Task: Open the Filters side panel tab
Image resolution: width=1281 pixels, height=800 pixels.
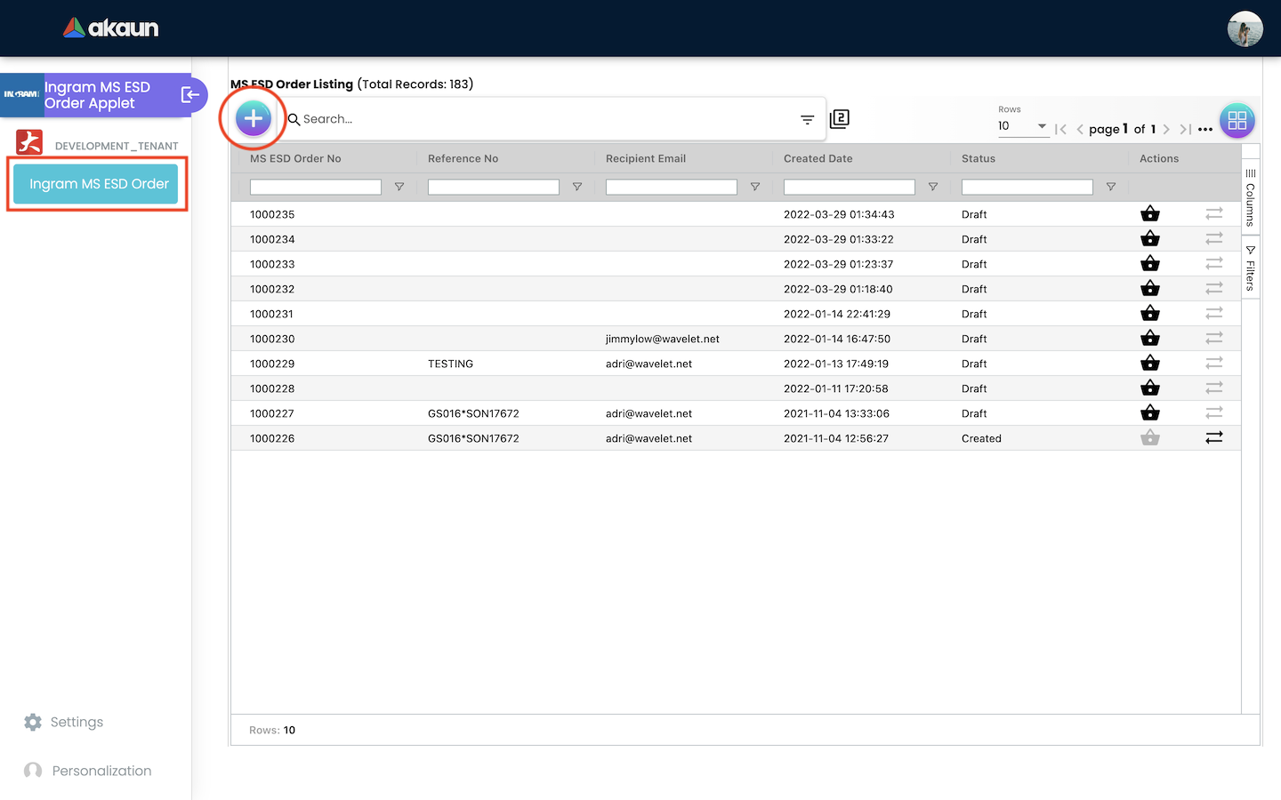Action: [1251, 268]
